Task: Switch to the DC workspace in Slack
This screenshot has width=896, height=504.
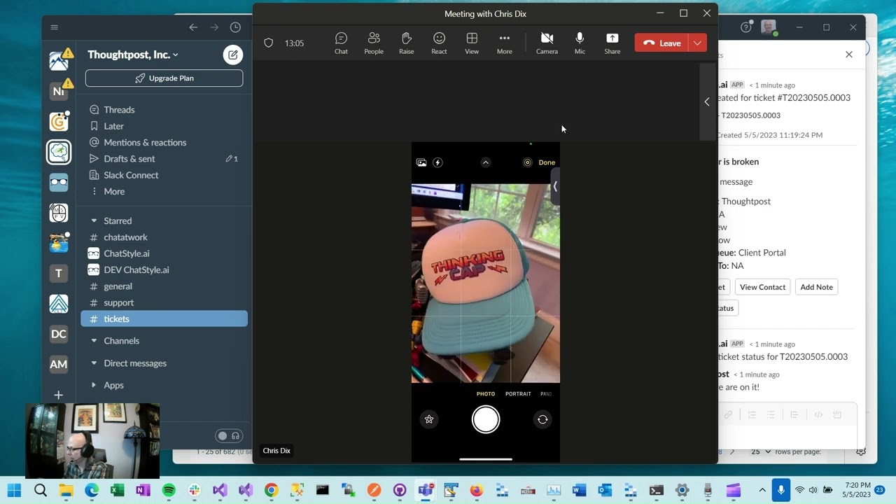Action: (59, 334)
